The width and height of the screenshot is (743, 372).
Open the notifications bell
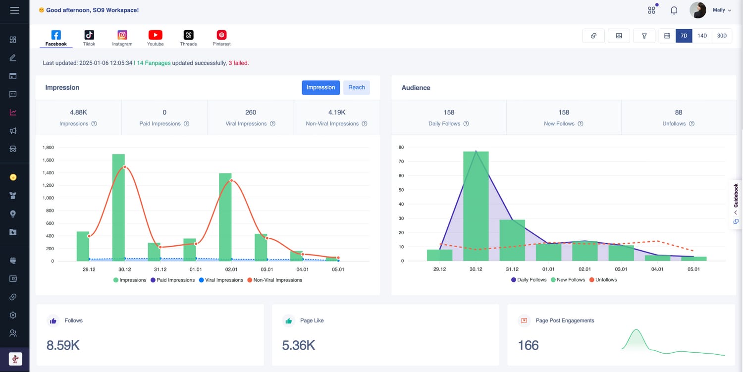point(674,10)
